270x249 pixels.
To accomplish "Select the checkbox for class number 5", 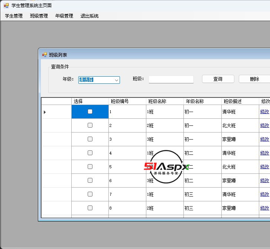I will (90, 167).
